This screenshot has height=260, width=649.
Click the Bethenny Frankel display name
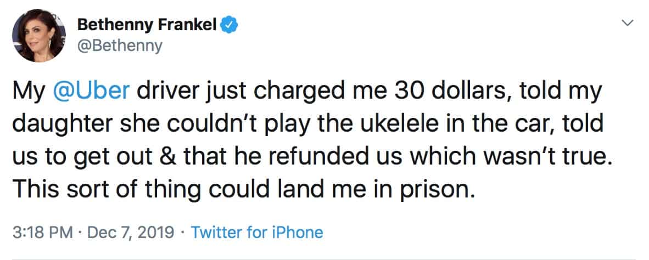147,25
